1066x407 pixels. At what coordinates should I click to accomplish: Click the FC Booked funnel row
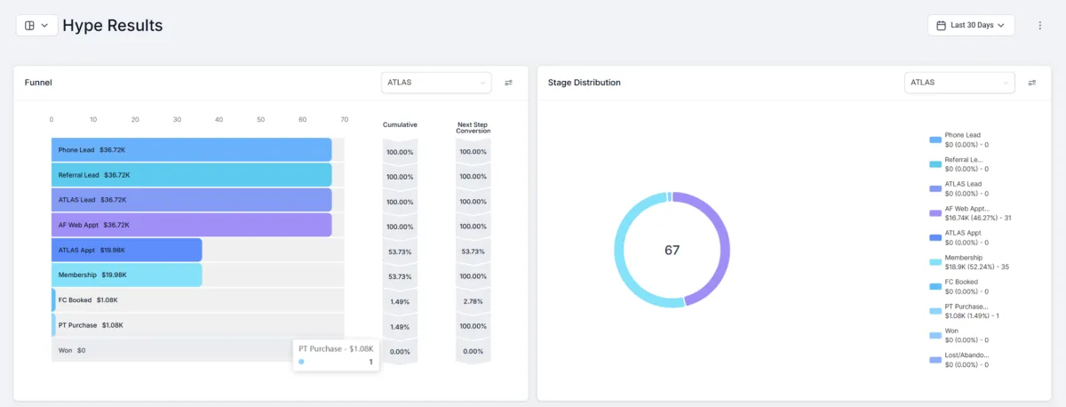coord(198,299)
